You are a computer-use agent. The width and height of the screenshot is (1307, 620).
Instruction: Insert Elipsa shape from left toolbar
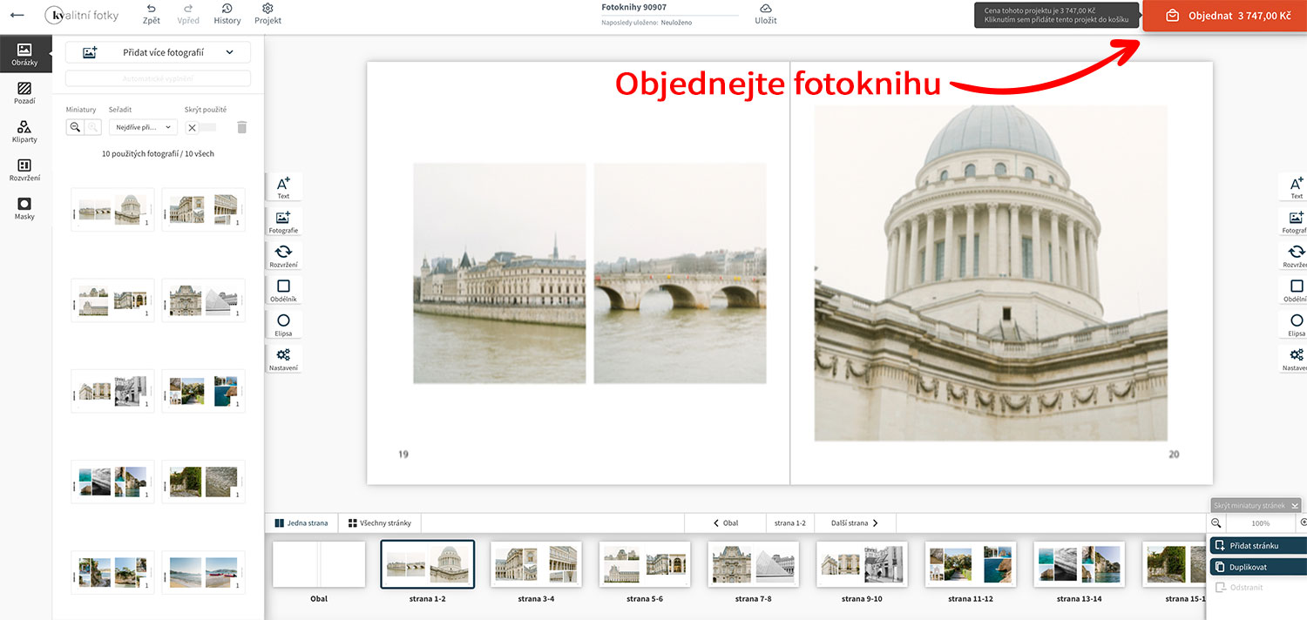click(283, 325)
